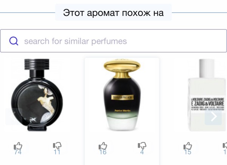The height and width of the screenshot is (165, 227).
Task: Give thumbs up to Zadig & Voltaire perfume
Action: [x=188, y=146]
